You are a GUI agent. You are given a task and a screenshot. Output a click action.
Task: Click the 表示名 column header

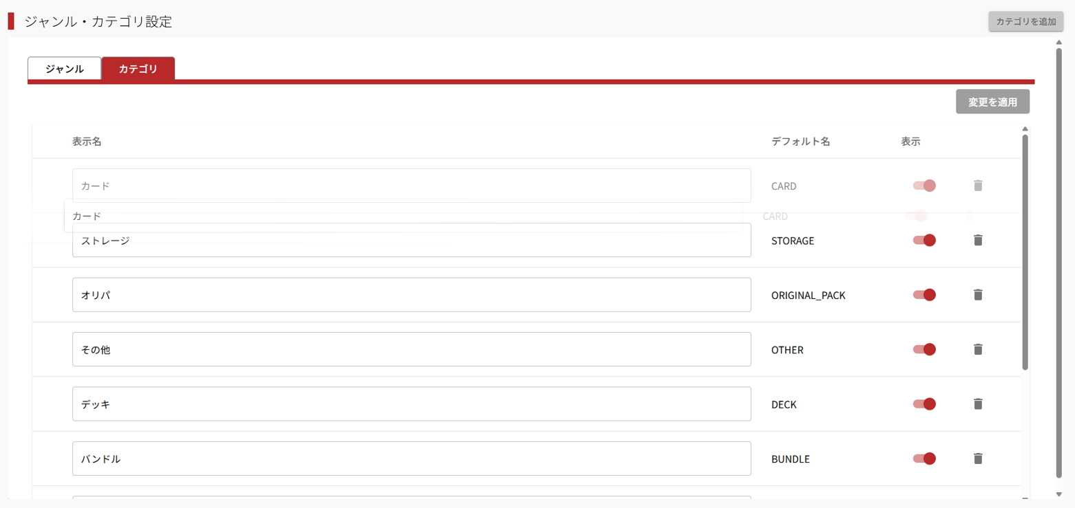87,142
